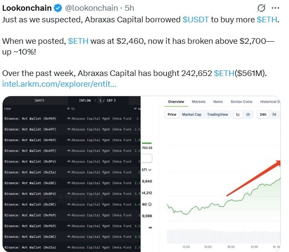Click the filter icon beside TO column
The width and height of the screenshot is (289, 252).
coord(67,109)
